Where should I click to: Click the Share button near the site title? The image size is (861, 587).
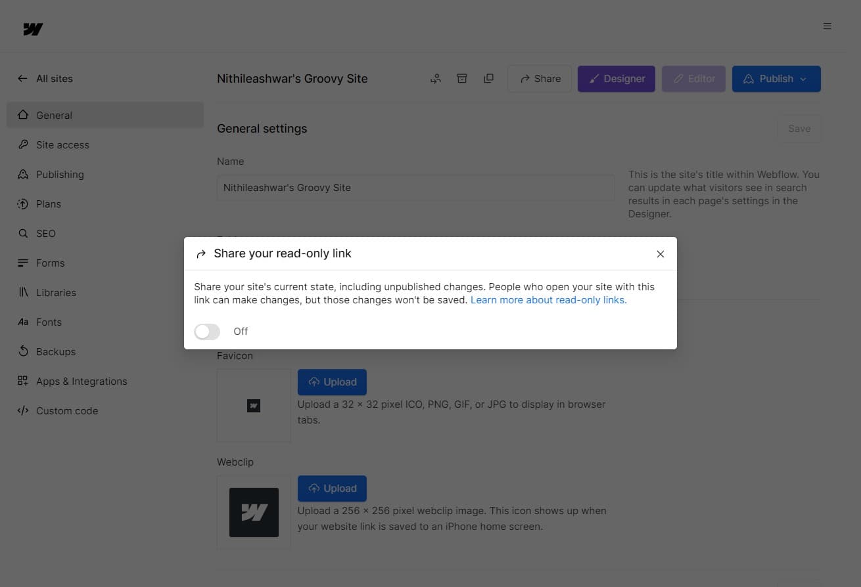(539, 78)
